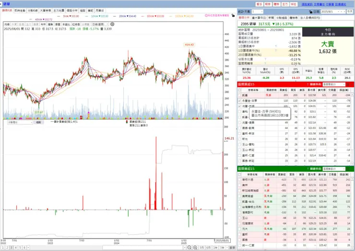The width and height of the screenshot is (355, 251).
Task: Click the pink circle marker above the chart
Action: coord(206,15)
